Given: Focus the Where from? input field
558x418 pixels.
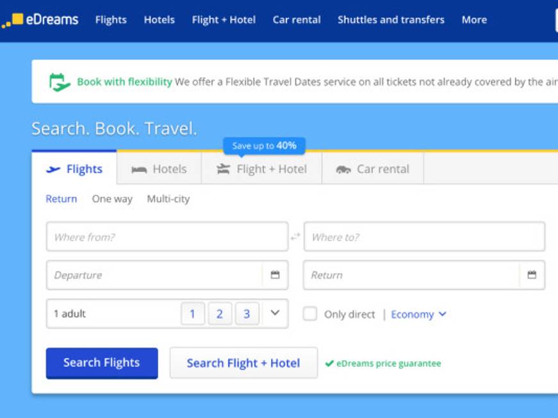Looking at the screenshot, I should (x=167, y=237).
